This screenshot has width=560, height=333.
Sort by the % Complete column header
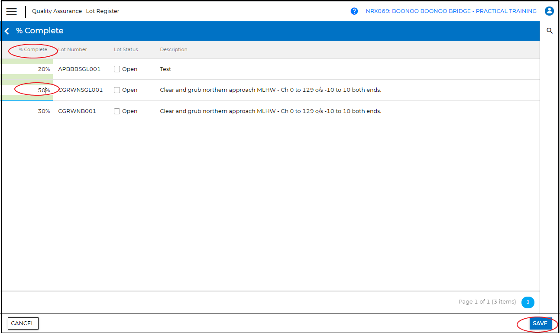point(33,49)
